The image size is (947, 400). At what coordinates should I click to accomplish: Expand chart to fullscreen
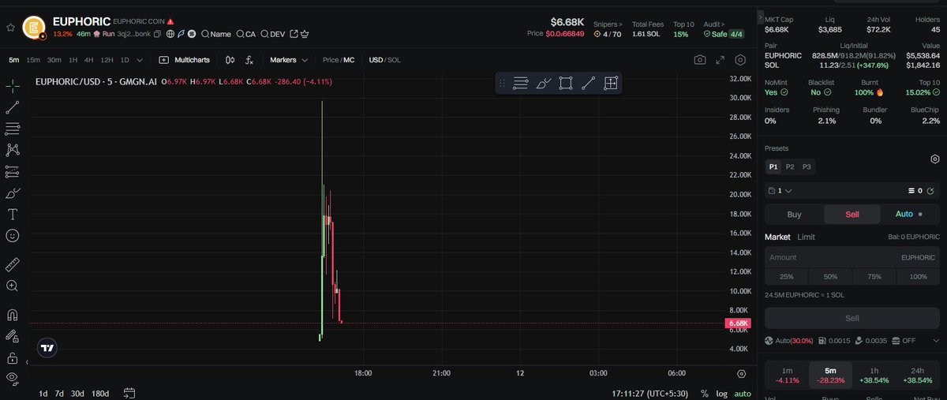pyautogui.click(x=720, y=60)
